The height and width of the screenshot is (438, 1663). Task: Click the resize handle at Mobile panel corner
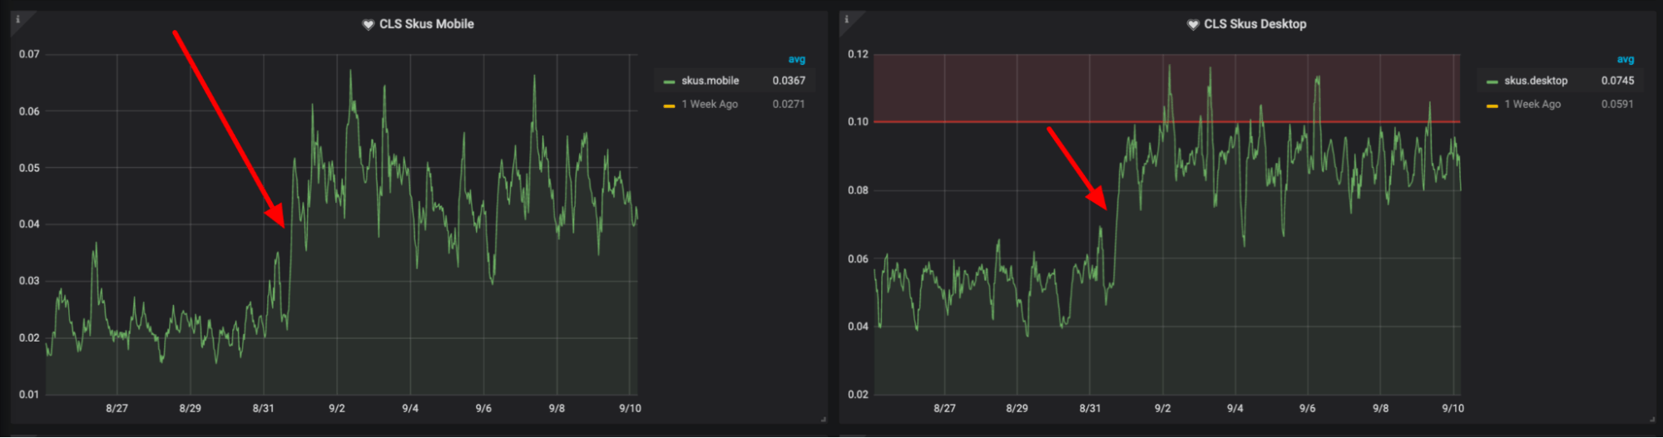[824, 420]
